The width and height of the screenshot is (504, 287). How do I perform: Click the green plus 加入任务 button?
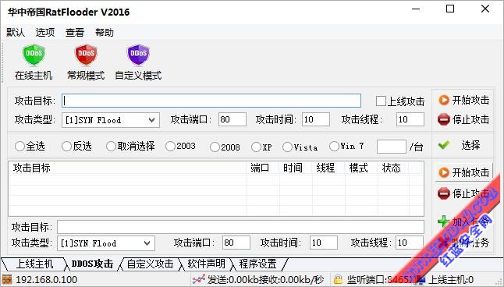pyautogui.click(x=464, y=221)
